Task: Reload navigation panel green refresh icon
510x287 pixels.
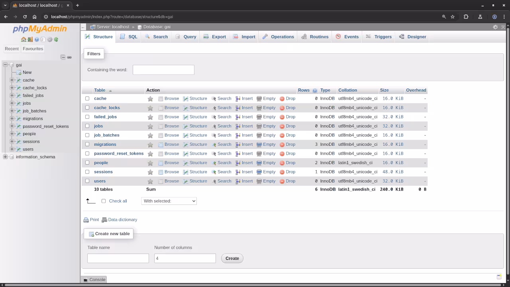Action: pos(56,39)
